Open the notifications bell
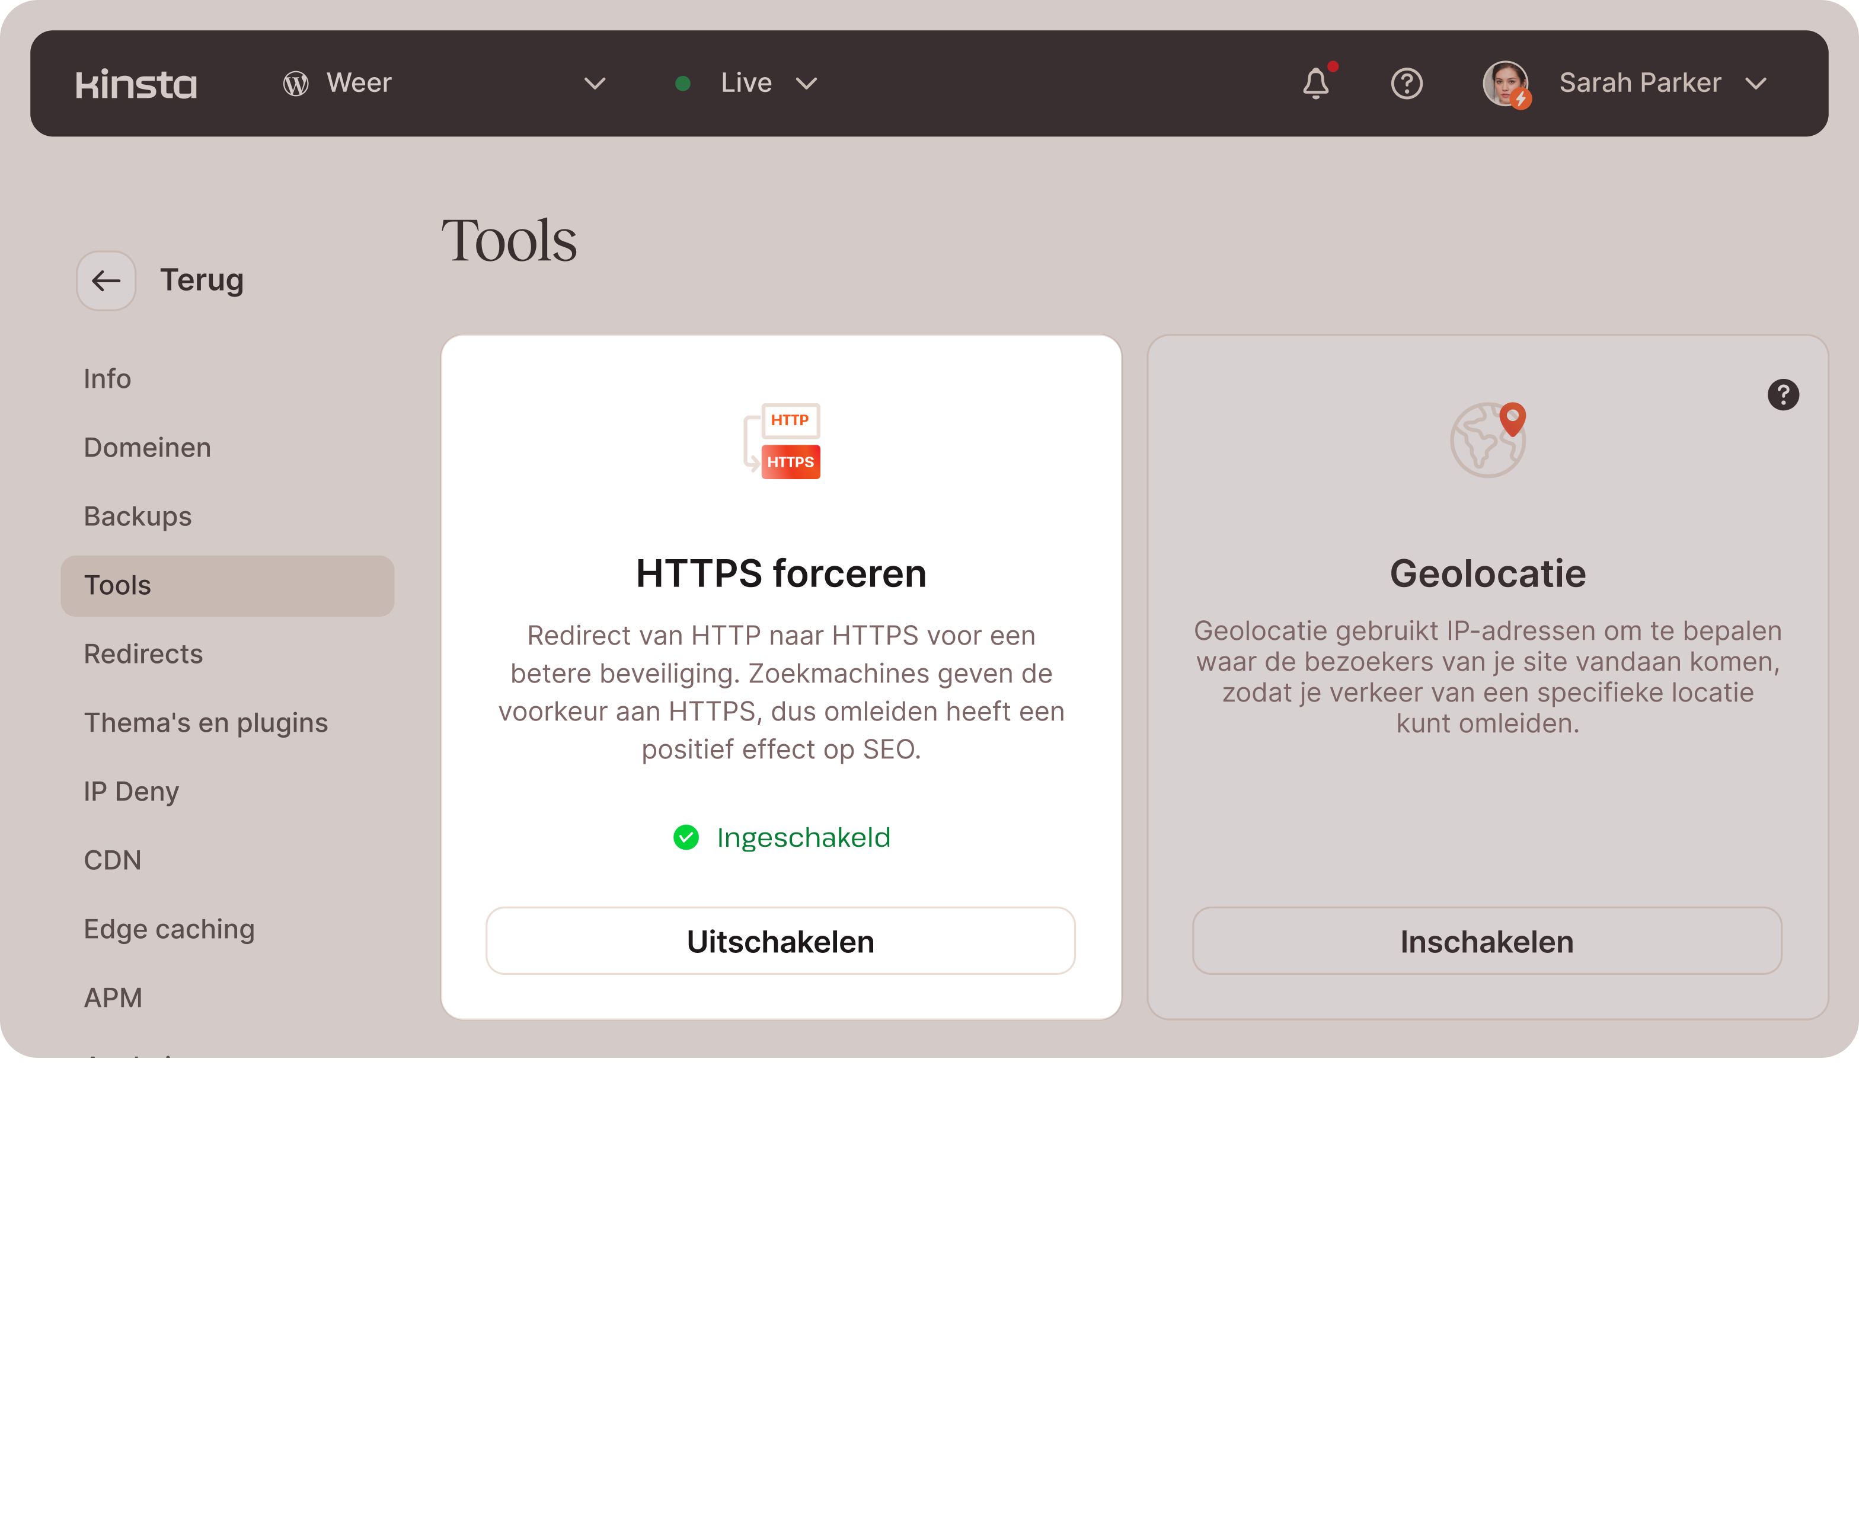The width and height of the screenshot is (1859, 1518). [x=1315, y=84]
